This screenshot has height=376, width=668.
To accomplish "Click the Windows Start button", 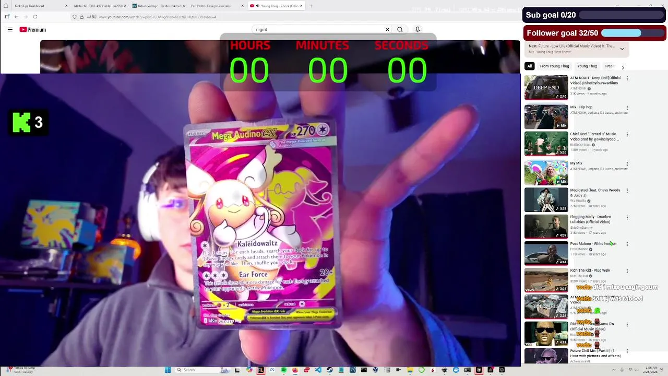I will pyautogui.click(x=168, y=370).
